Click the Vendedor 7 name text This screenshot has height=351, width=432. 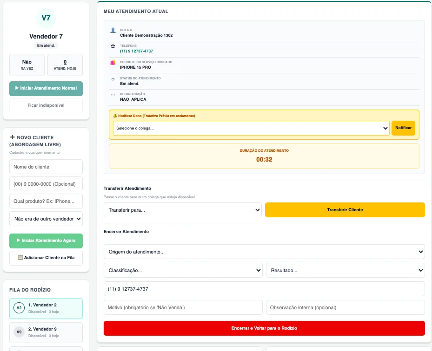point(46,36)
